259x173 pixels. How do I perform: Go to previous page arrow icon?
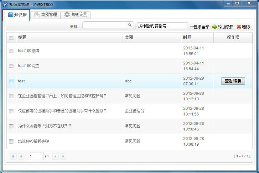coord(21,156)
